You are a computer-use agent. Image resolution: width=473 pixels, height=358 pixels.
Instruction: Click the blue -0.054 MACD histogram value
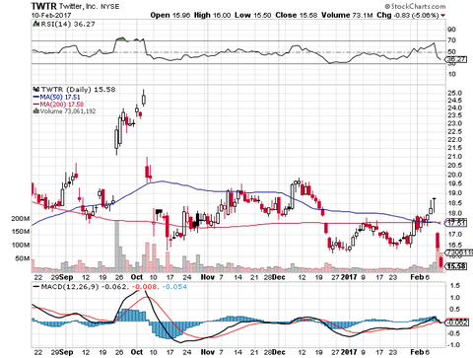(x=174, y=287)
